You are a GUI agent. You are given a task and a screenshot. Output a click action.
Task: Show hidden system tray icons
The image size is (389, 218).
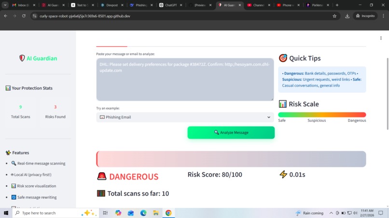click(331, 213)
